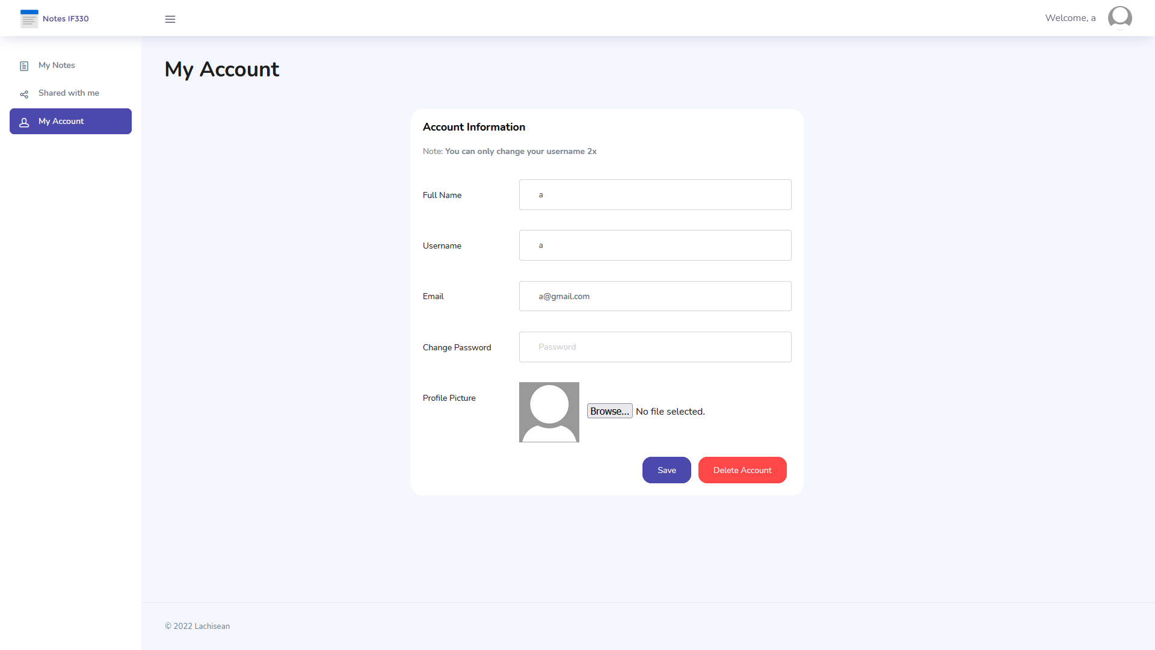Click the Notes IF330 brand text
Image resolution: width=1155 pixels, height=650 pixels.
click(x=66, y=19)
